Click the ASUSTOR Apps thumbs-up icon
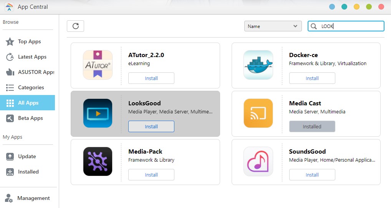391x208 pixels. tap(10, 72)
